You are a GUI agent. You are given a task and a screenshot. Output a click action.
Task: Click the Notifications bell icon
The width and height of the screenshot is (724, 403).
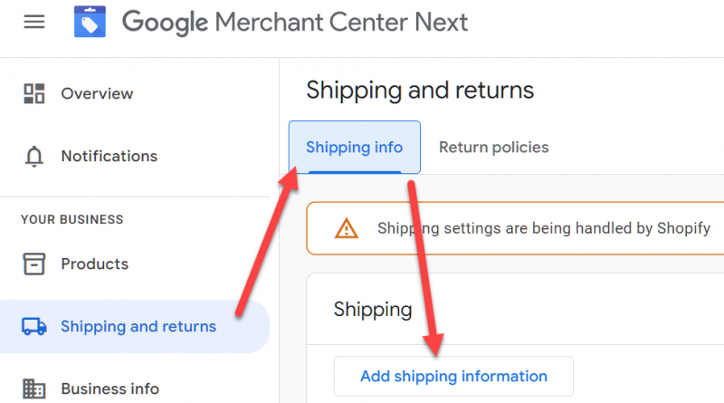(34, 157)
